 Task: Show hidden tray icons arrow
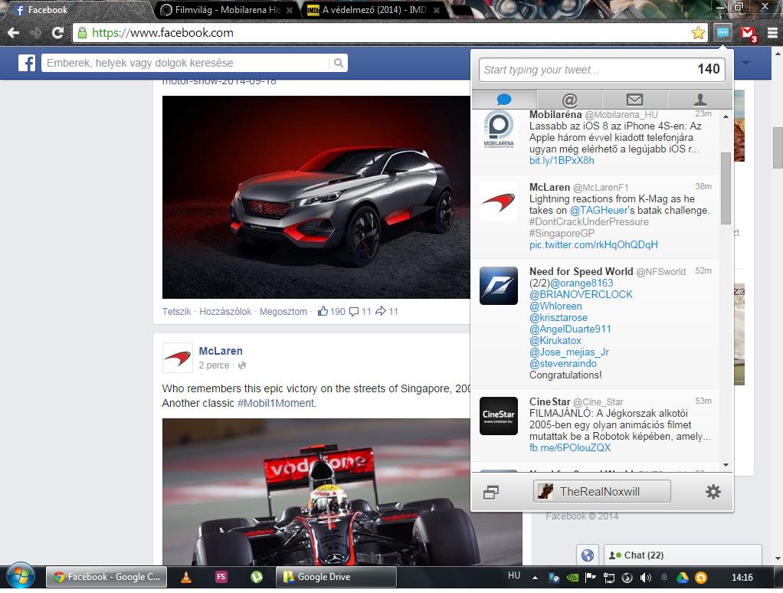[535, 578]
